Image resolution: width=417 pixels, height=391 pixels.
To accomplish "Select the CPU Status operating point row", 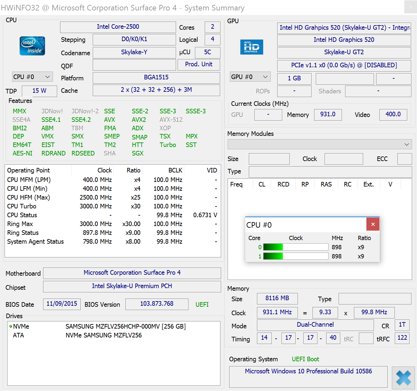I will point(112,215).
